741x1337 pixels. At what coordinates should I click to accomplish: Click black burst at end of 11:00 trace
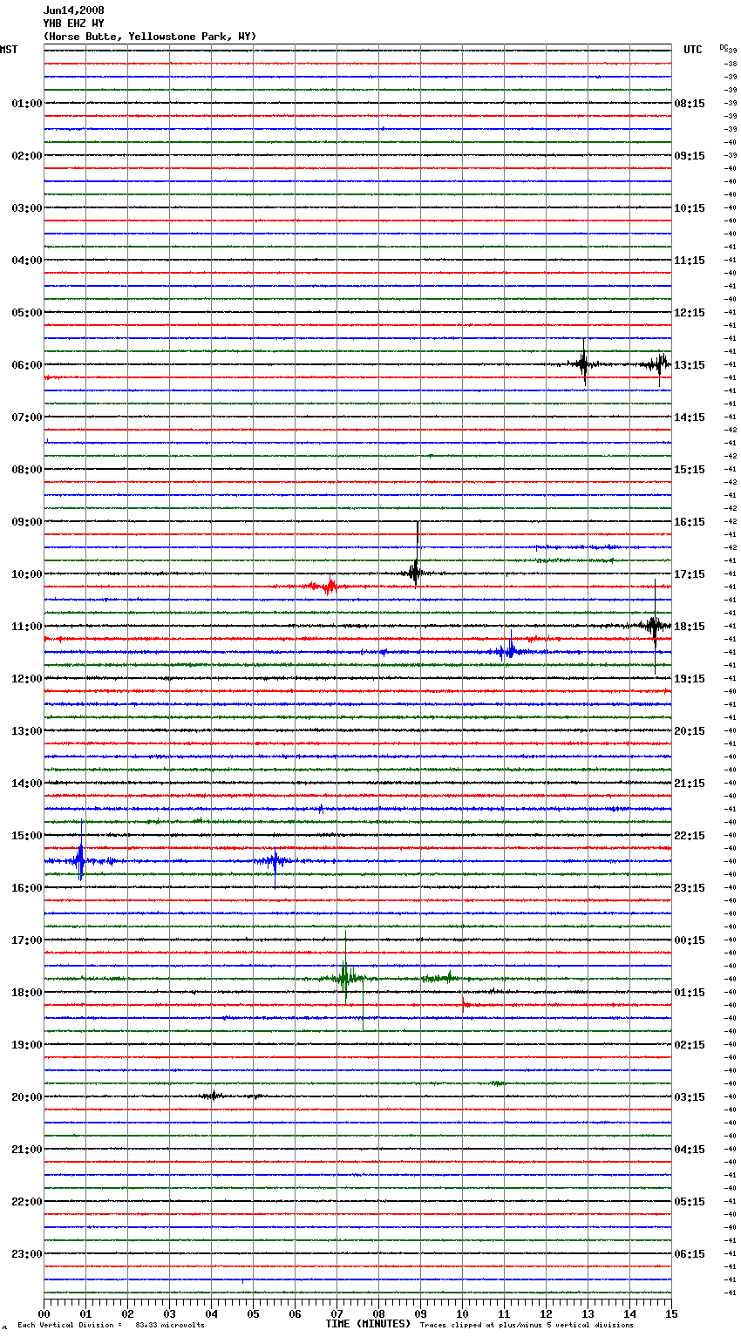coord(654,625)
